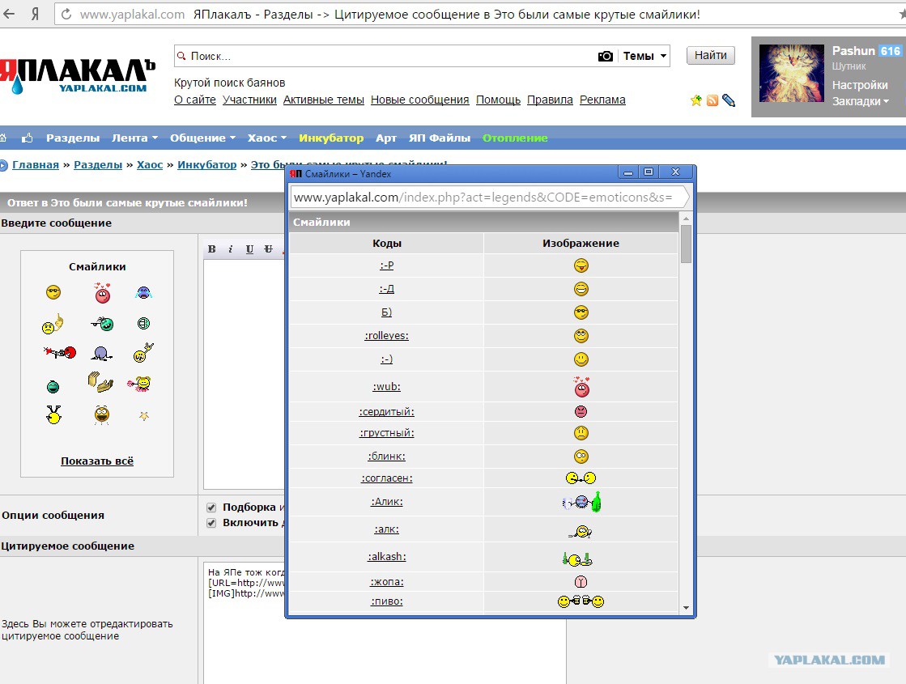Click the thumbs-up icon in navigation bar
This screenshot has width=906, height=684.
tap(28, 138)
